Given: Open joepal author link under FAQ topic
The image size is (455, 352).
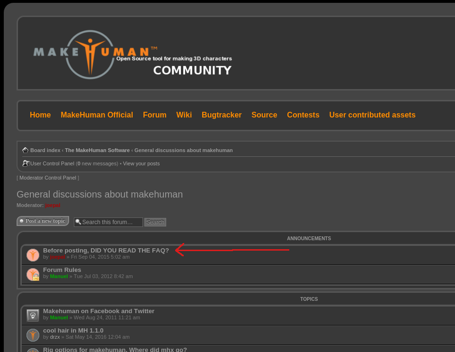Looking at the screenshot, I should click(57, 257).
